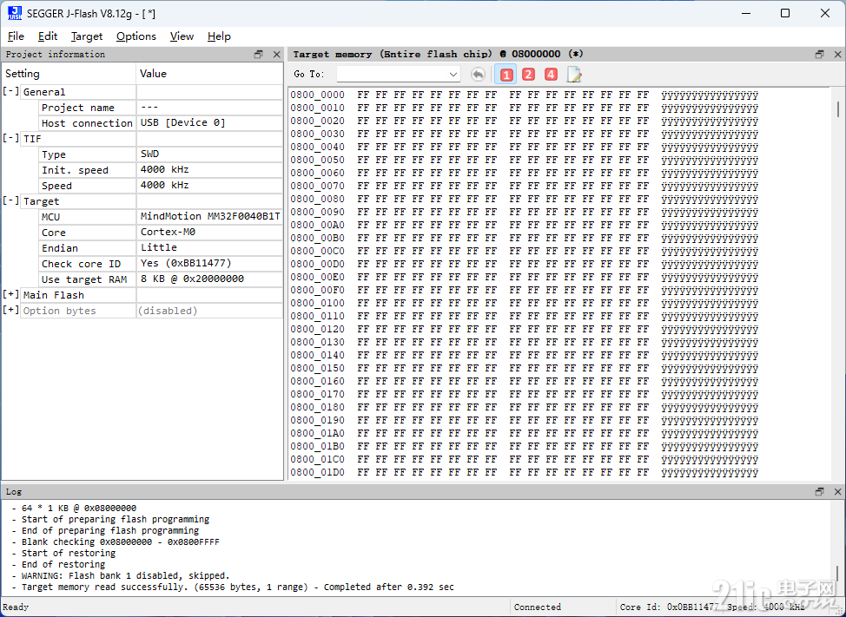The height and width of the screenshot is (617, 846).
Task: Collapse the TIF settings group
Action: click(10, 139)
